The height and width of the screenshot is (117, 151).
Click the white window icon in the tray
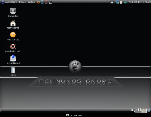click(112, 2)
